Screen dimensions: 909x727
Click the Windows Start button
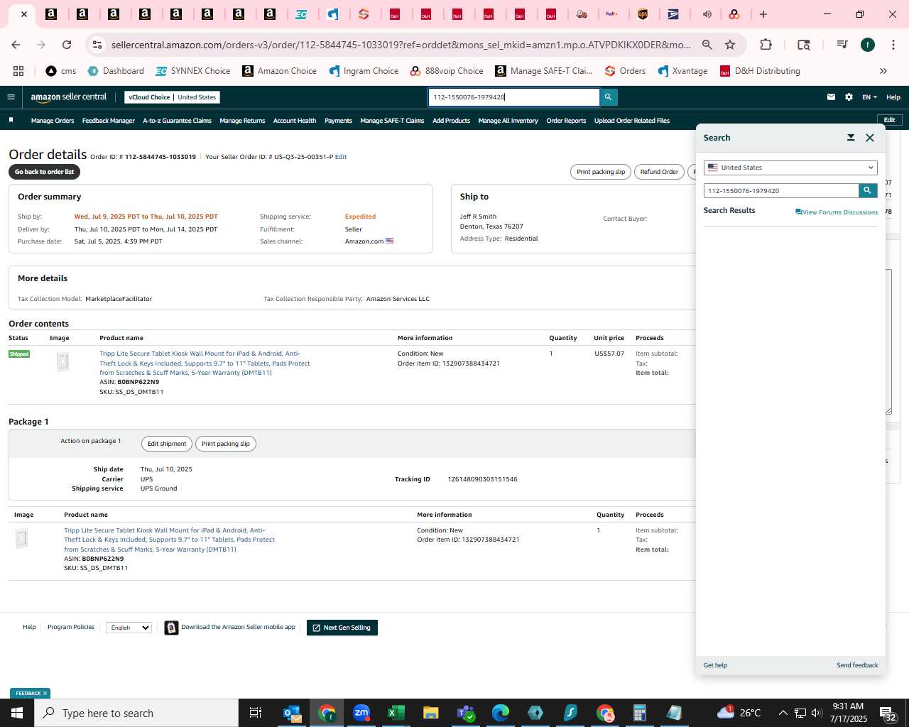pyautogui.click(x=17, y=713)
